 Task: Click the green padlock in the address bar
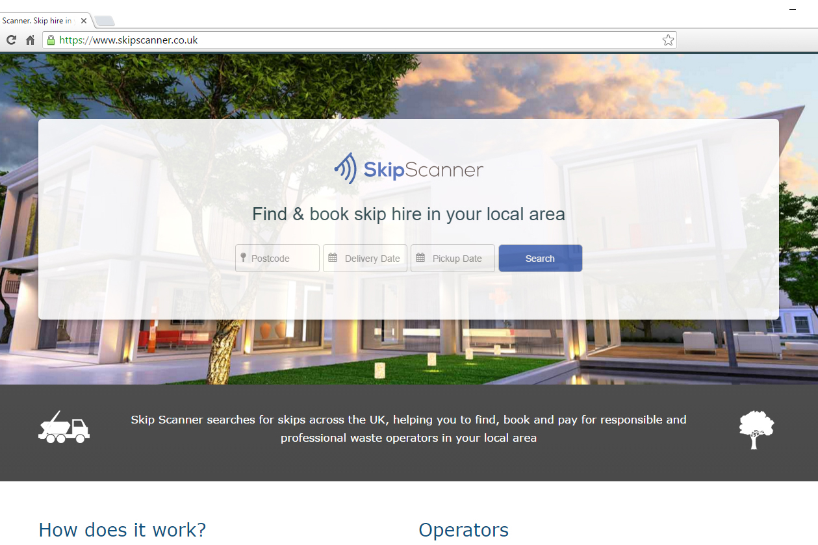click(x=50, y=40)
